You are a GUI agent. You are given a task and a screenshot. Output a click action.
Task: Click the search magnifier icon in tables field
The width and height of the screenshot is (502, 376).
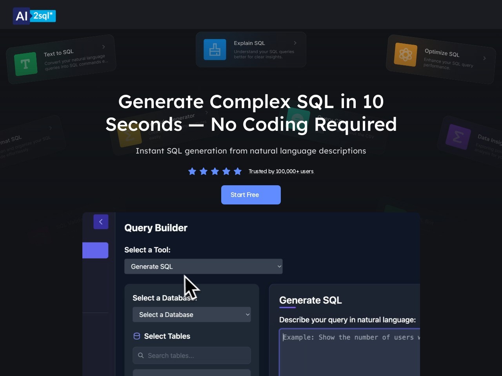[141, 356]
